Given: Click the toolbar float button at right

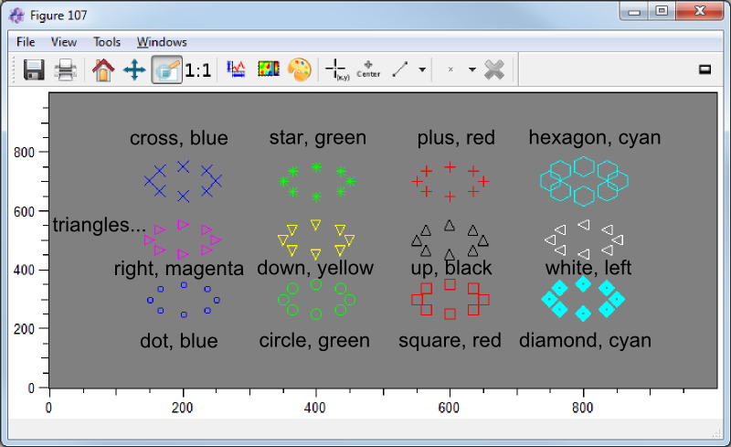Looking at the screenshot, I should pyautogui.click(x=705, y=69).
